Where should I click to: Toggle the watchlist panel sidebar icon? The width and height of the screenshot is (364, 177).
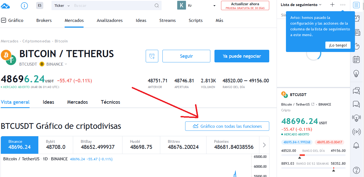pyautogui.click(x=356, y=5)
